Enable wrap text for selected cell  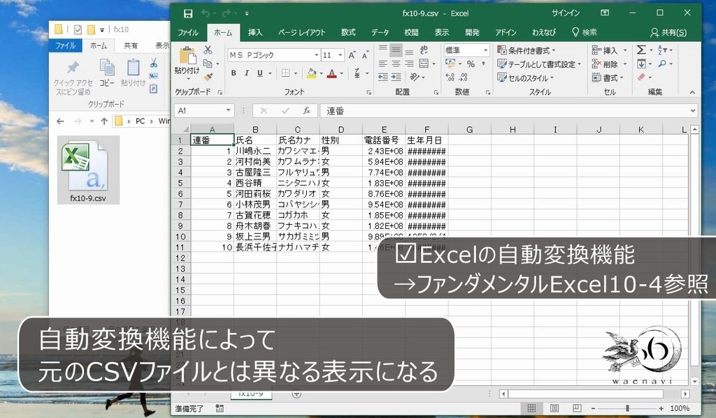[x=425, y=50]
